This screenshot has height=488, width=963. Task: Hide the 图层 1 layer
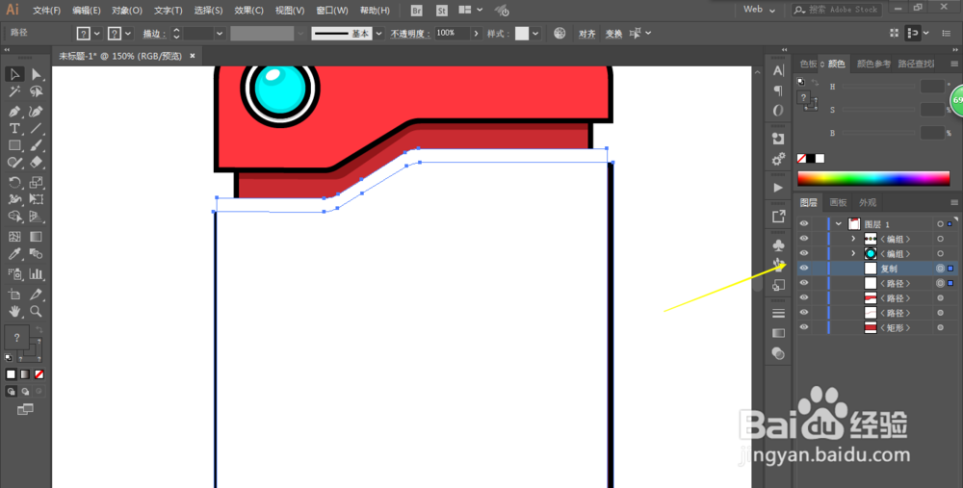point(804,224)
